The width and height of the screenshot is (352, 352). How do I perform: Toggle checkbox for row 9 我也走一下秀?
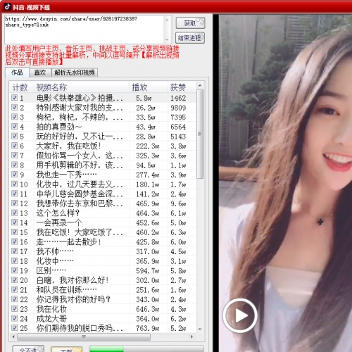(15, 175)
